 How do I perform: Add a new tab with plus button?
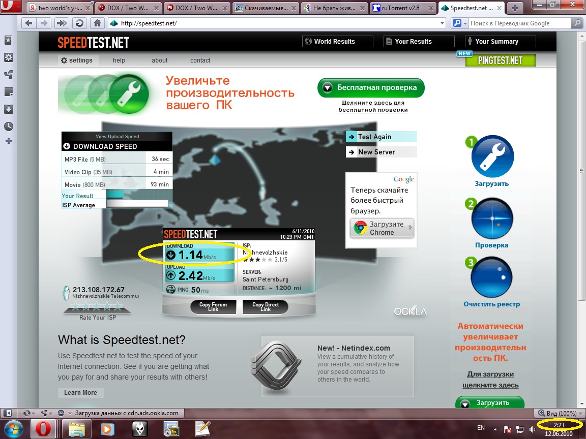515,8
